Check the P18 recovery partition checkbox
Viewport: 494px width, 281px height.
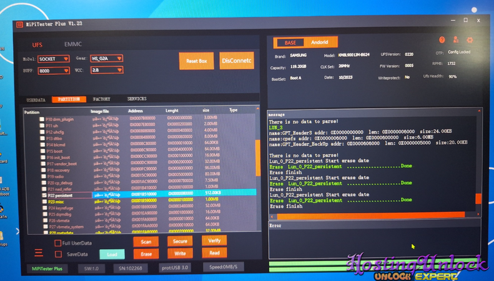point(42,169)
